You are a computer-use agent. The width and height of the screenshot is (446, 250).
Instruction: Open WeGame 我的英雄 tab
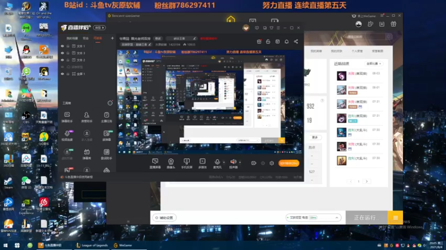tap(316, 51)
